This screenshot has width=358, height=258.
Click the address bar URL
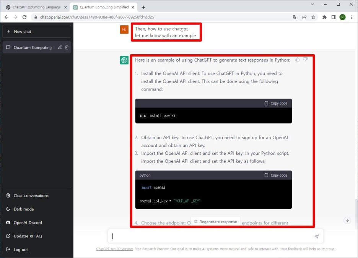coord(97,17)
